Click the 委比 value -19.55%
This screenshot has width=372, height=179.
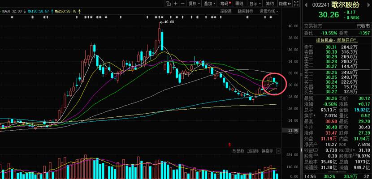(x=329, y=34)
